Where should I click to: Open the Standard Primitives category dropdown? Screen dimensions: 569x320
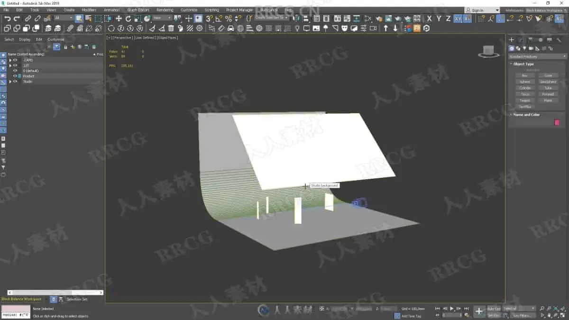point(537,56)
